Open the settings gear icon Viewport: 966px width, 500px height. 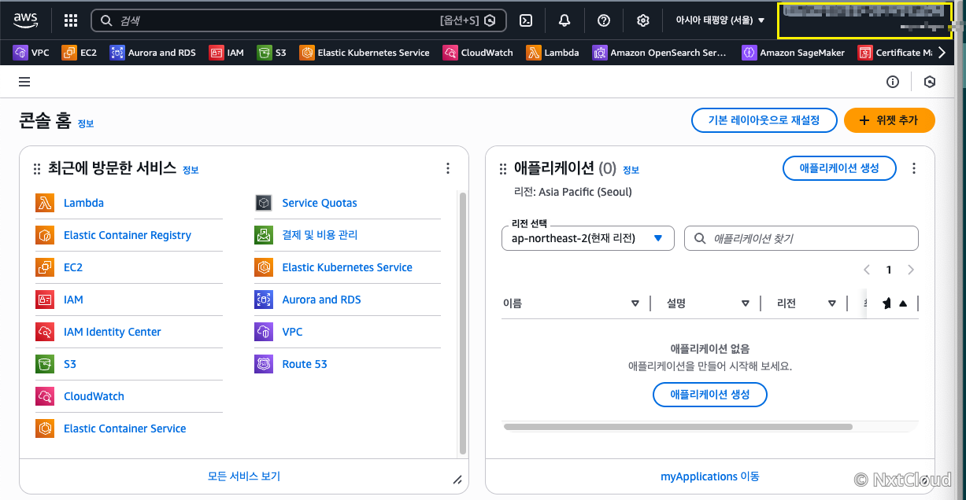point(642,20)
